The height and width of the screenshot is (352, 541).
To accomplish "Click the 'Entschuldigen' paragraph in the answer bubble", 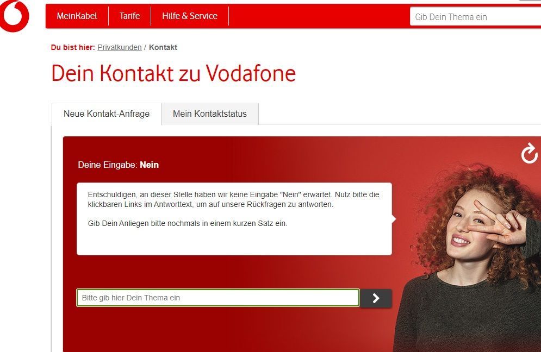I will pyautogui.click(x=234, y=199).
